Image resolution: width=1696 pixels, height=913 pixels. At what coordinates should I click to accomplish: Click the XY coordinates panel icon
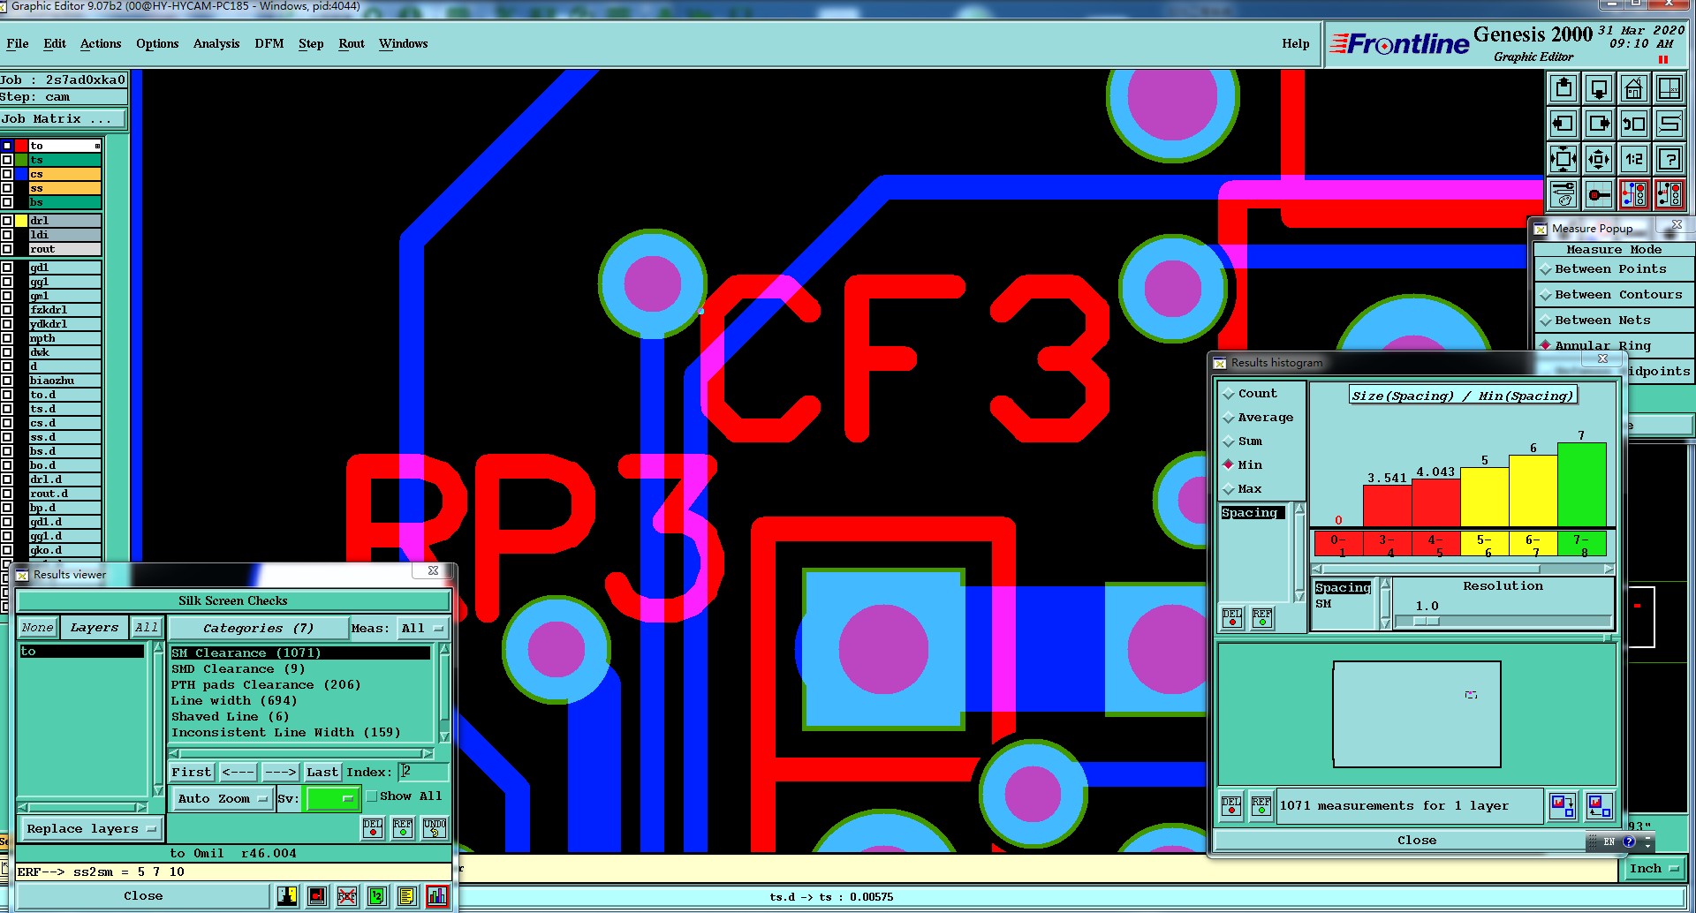1669,88
